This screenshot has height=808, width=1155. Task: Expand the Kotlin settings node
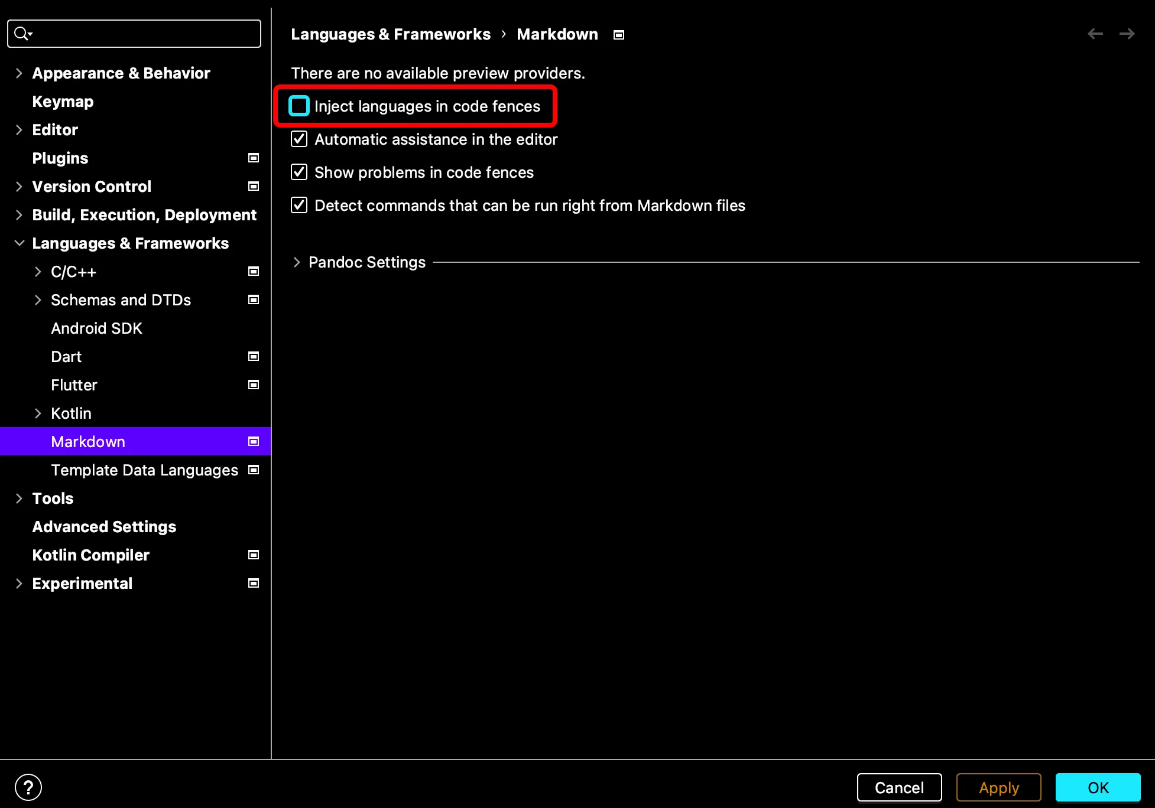38,413
